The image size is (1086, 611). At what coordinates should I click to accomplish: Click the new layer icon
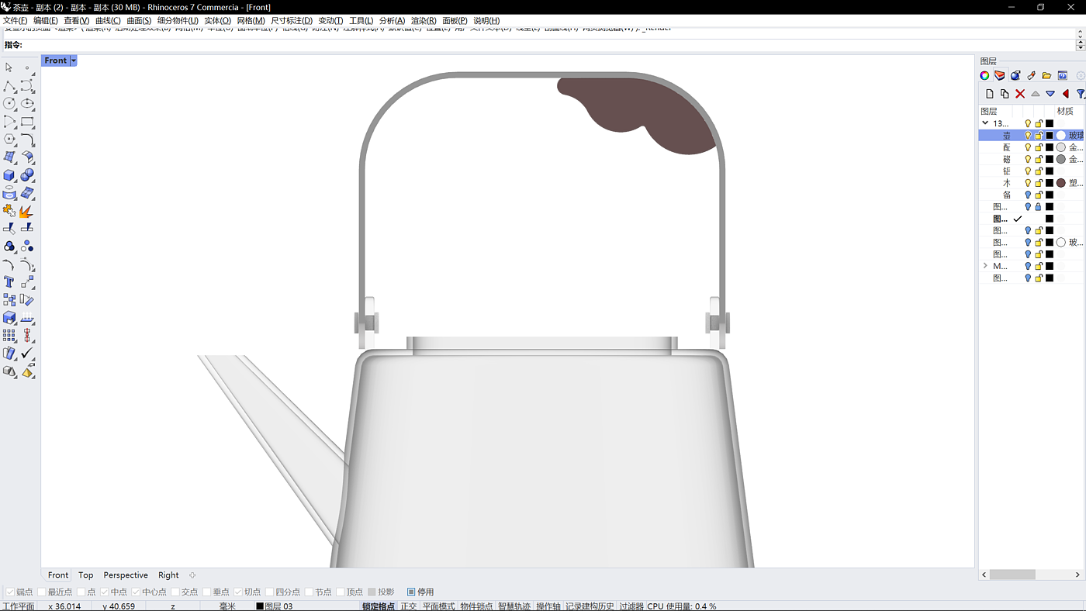[989, 94]
